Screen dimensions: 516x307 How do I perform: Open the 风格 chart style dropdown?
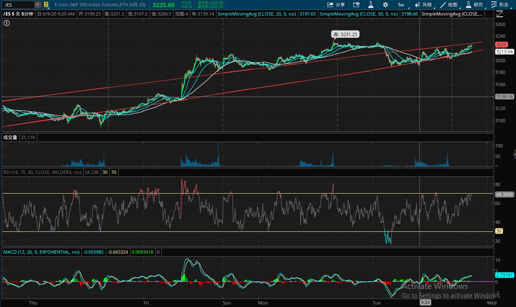423,5
